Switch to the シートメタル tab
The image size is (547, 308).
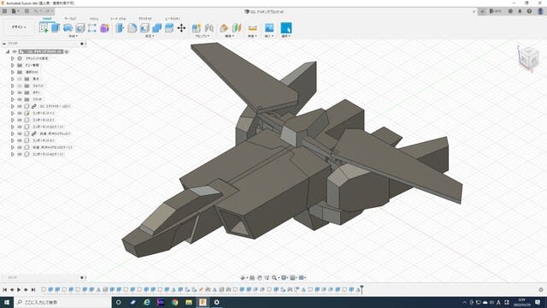coord(118,19)
